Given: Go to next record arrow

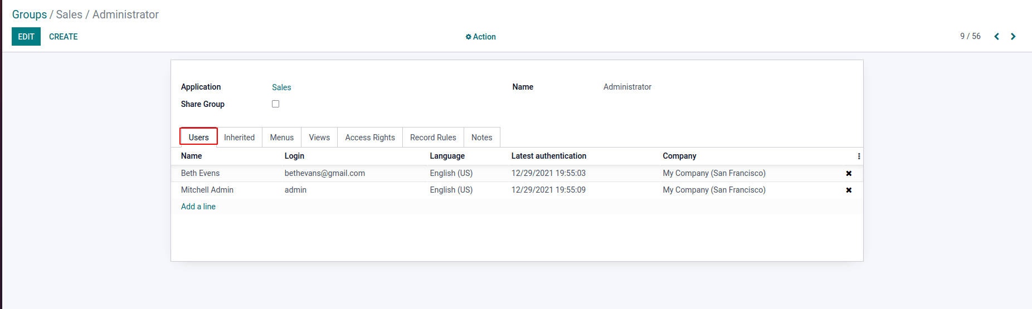Looking at the screenshot, I should [x=1013, y=37].
